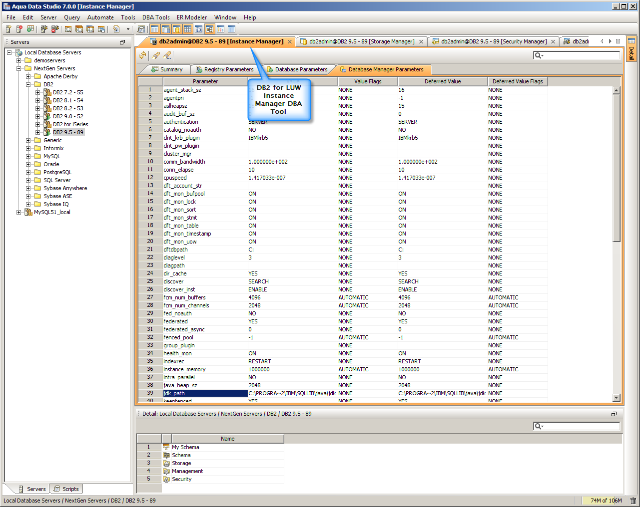Click the Informix folder icon
The height and width of the screenshot is (507, 640).
pos(37,148)
